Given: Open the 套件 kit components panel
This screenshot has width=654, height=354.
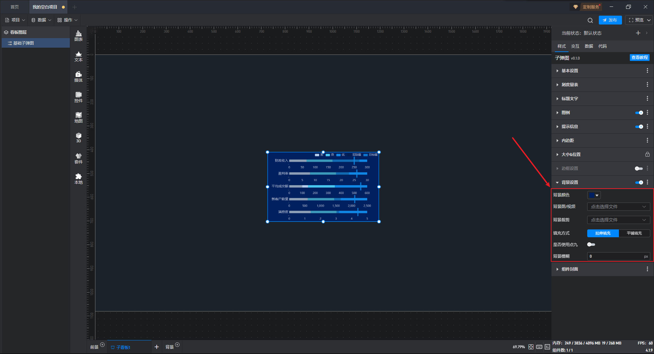Looking at the screenshot, I should 78,158.
